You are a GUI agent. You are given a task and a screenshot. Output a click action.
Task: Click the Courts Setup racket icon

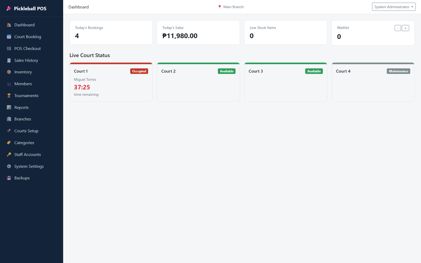point(9,131)
